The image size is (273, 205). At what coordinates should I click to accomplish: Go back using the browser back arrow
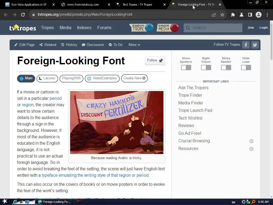coord(6,15)
